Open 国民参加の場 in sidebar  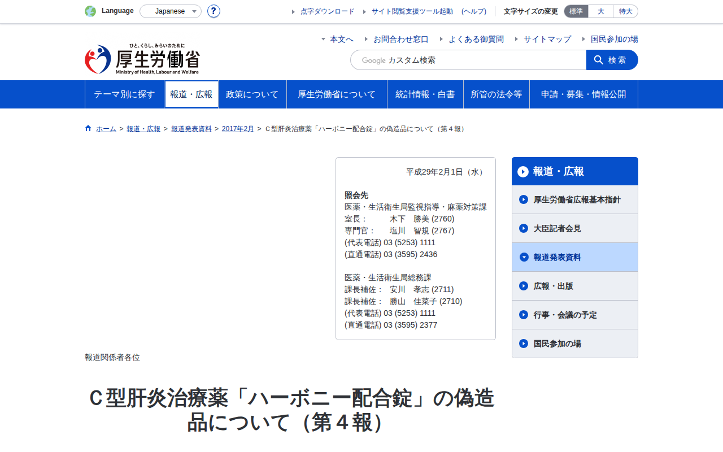coord(575,344)
